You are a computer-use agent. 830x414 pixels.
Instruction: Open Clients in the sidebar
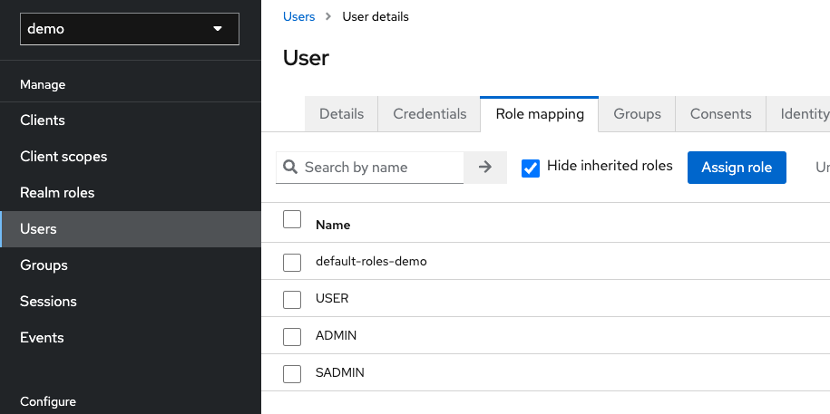43,120
